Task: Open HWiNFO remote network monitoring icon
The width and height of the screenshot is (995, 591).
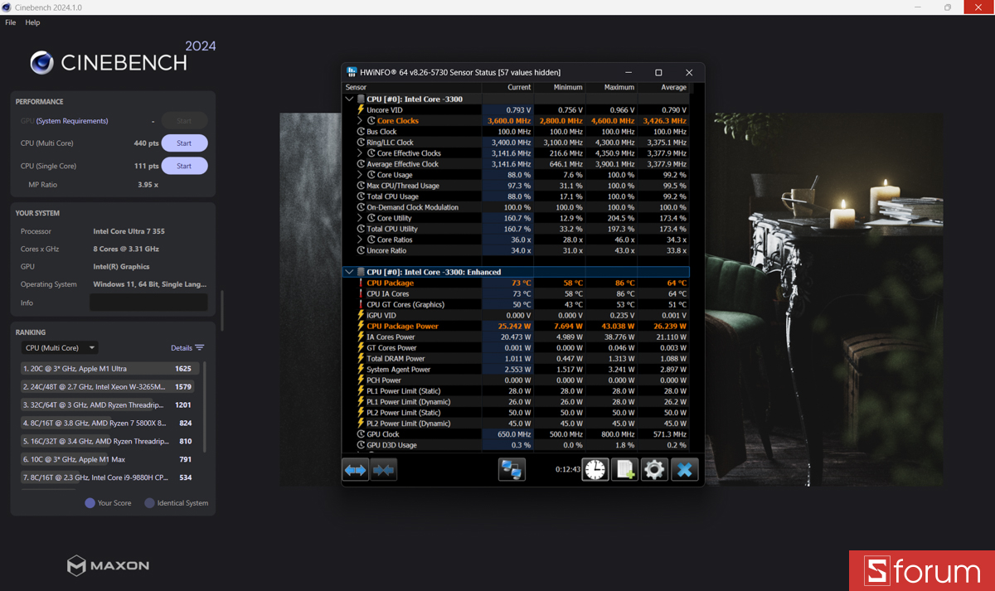Action: point(512,470)
